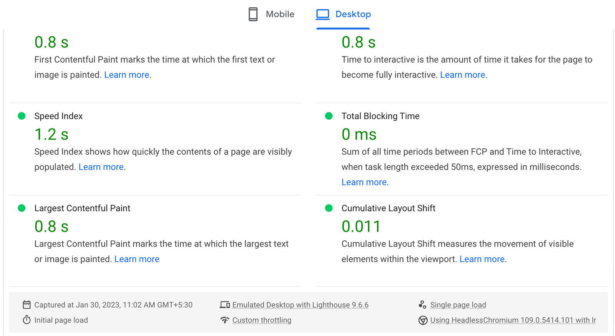Click the mobile phone icon
Screen dimensions: 615x336
pyautogui.click(x=253, y=14)
